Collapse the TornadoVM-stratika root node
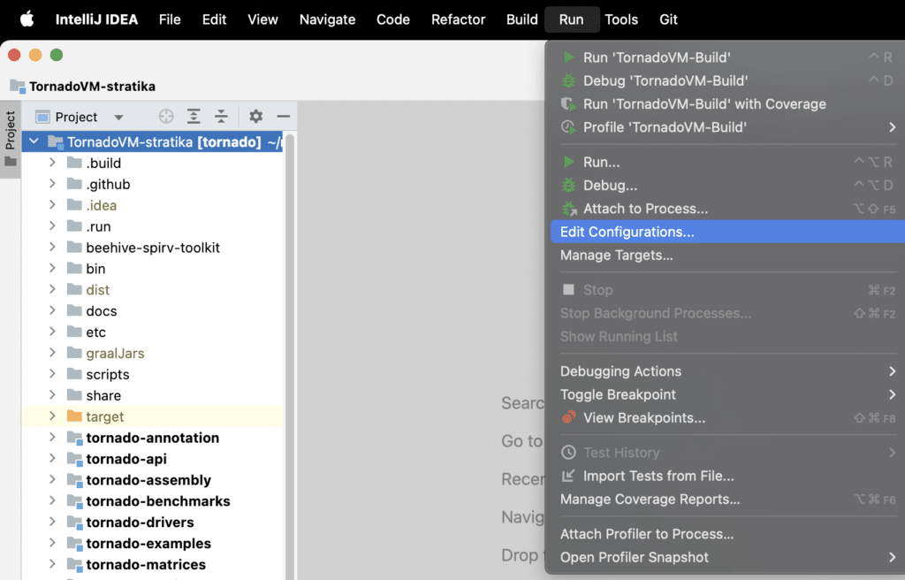Viewport: 905px width, 580px height. (x=34, y=141)
